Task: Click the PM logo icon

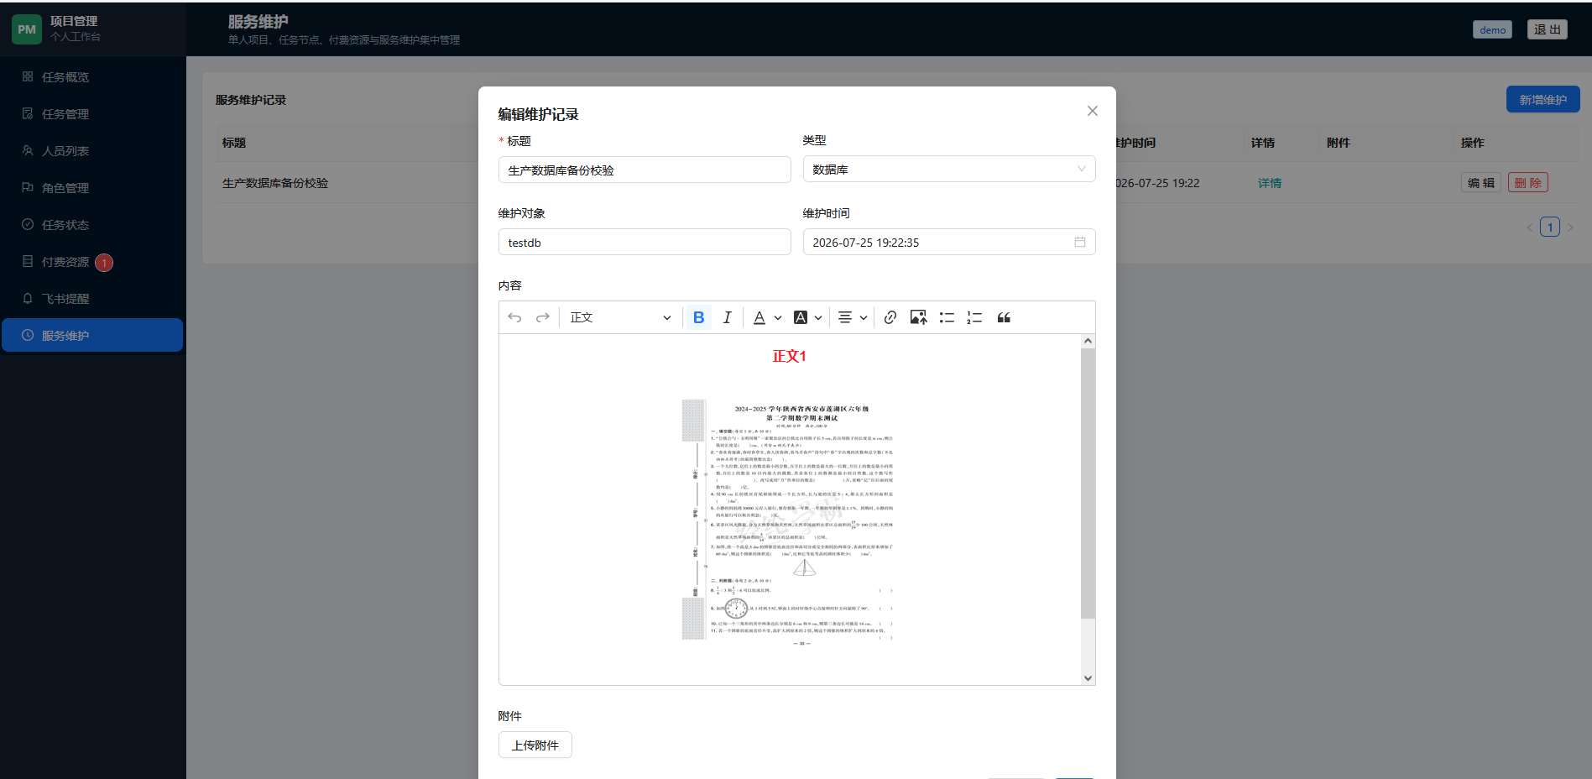Action: [27, 29]
